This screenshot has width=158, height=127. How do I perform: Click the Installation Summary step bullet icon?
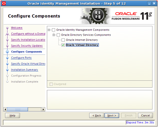tap(7, 70)
